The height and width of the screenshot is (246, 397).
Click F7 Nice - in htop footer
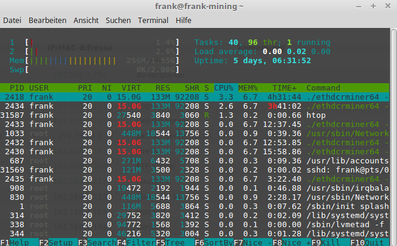pos(253,242)
